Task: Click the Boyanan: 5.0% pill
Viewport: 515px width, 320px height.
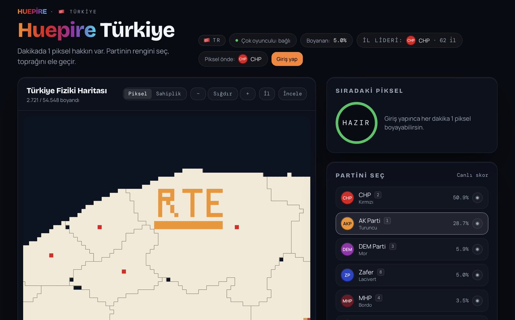Action: point(327,40)
